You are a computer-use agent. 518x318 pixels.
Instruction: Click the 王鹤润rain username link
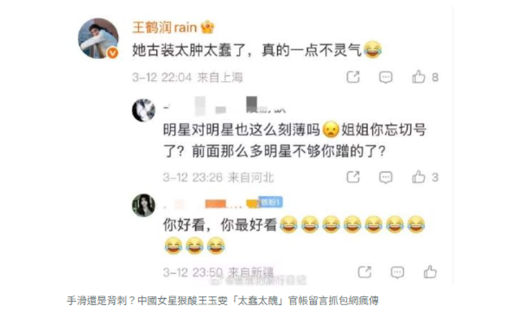(165, 28)
